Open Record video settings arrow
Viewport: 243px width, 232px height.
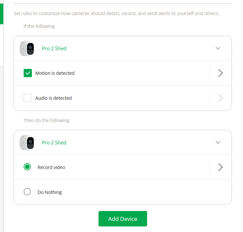[x=221, y=167]
